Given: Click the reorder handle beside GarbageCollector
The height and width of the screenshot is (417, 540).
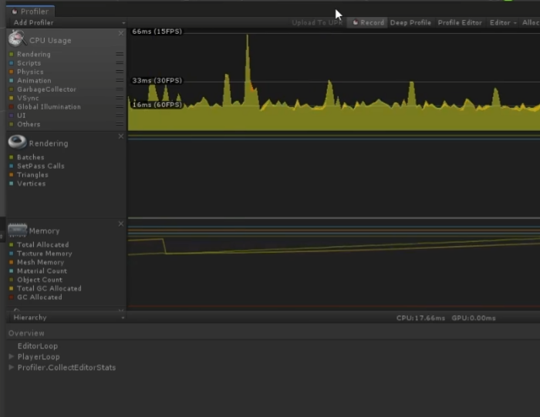Looking at the screenshot, I should (x=120, y=89).
